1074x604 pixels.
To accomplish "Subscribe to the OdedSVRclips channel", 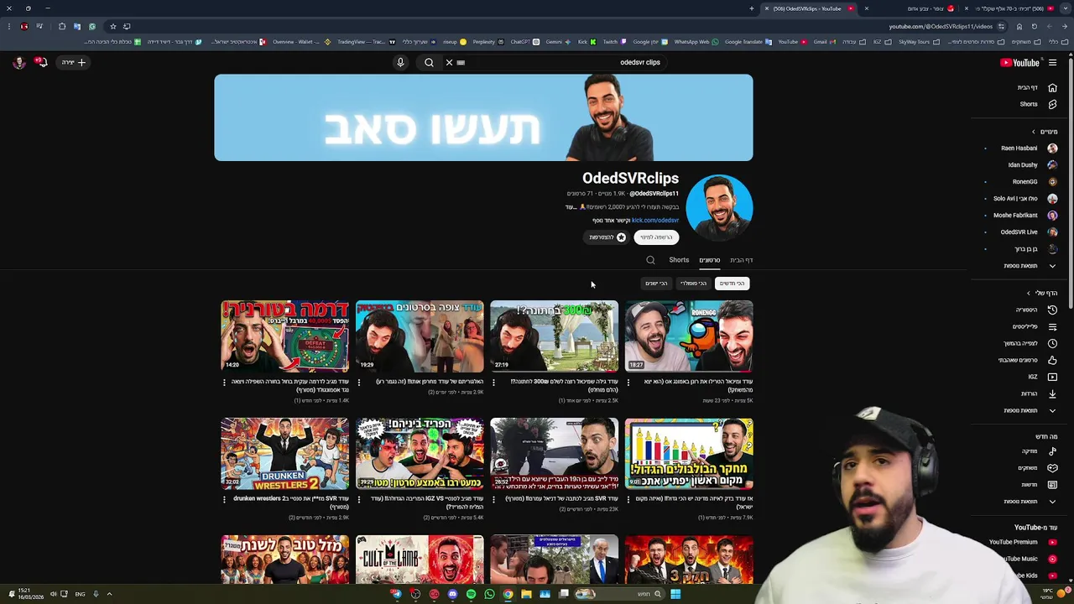I will coord(656,237).
